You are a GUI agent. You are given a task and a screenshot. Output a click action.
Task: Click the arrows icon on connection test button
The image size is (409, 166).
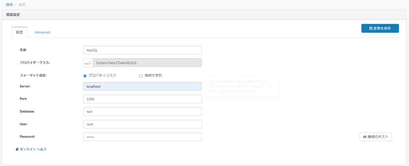365,137
